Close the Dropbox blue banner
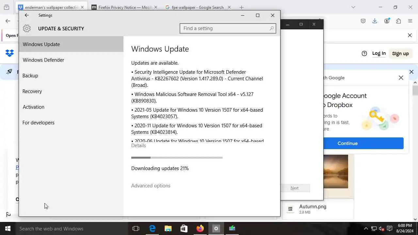Screen dimensions: 418x235 click(x=411, y=72)
